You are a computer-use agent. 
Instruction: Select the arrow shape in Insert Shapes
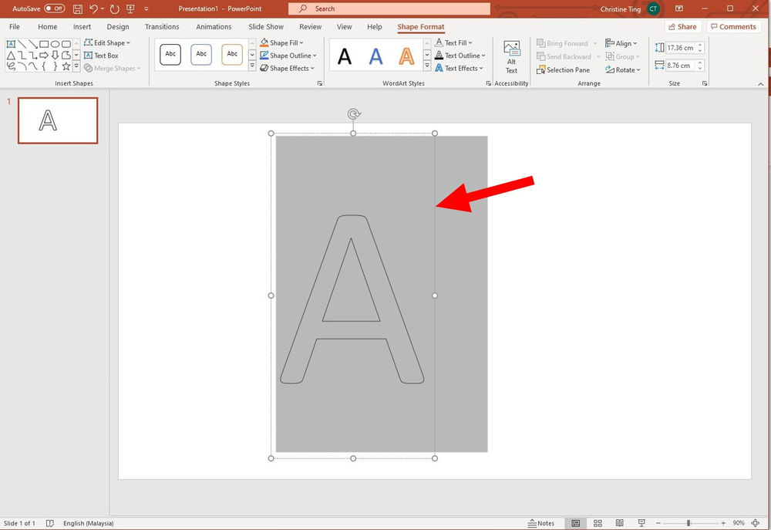pyautogui.click(x=45, y=55)
